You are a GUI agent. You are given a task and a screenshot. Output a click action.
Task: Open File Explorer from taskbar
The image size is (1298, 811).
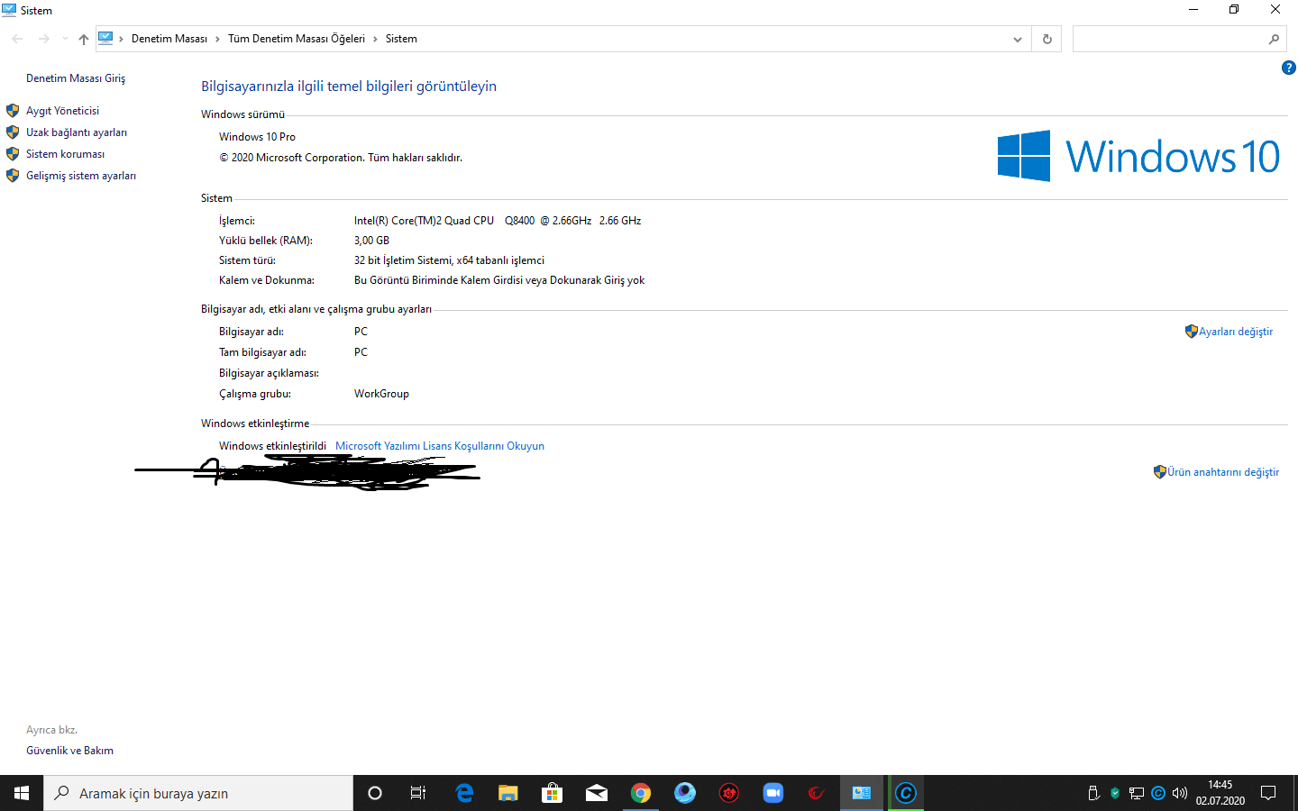pyautogui.click(x=508, y=793)
